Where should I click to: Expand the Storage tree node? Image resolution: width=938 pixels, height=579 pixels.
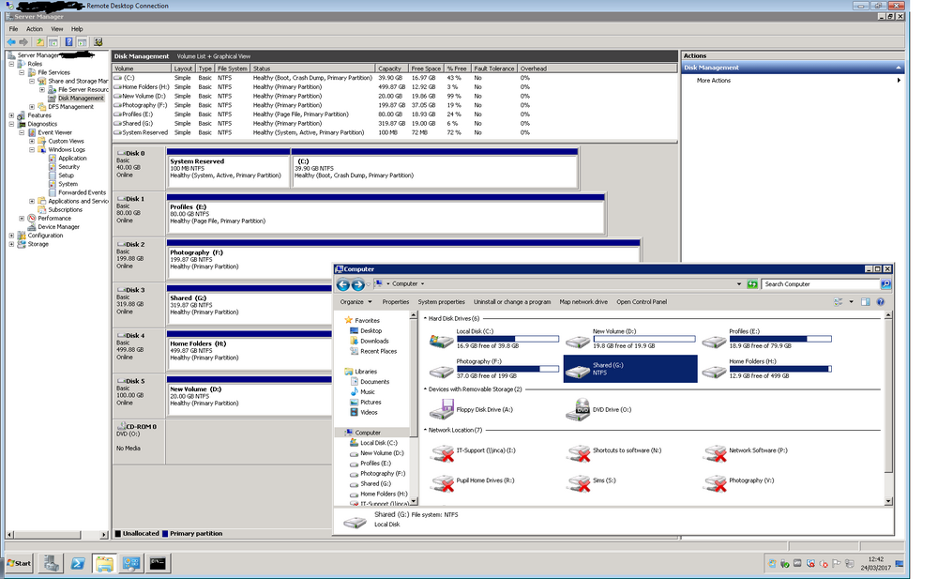coord(11,244)
